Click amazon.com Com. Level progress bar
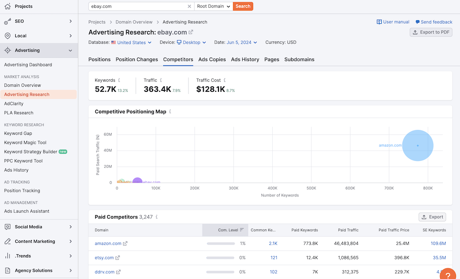The height and width of the screenshot is (279, 460). point(221,243)
